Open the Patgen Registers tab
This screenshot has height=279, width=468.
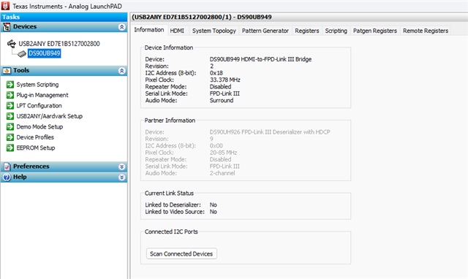click(x=375, y=31)
